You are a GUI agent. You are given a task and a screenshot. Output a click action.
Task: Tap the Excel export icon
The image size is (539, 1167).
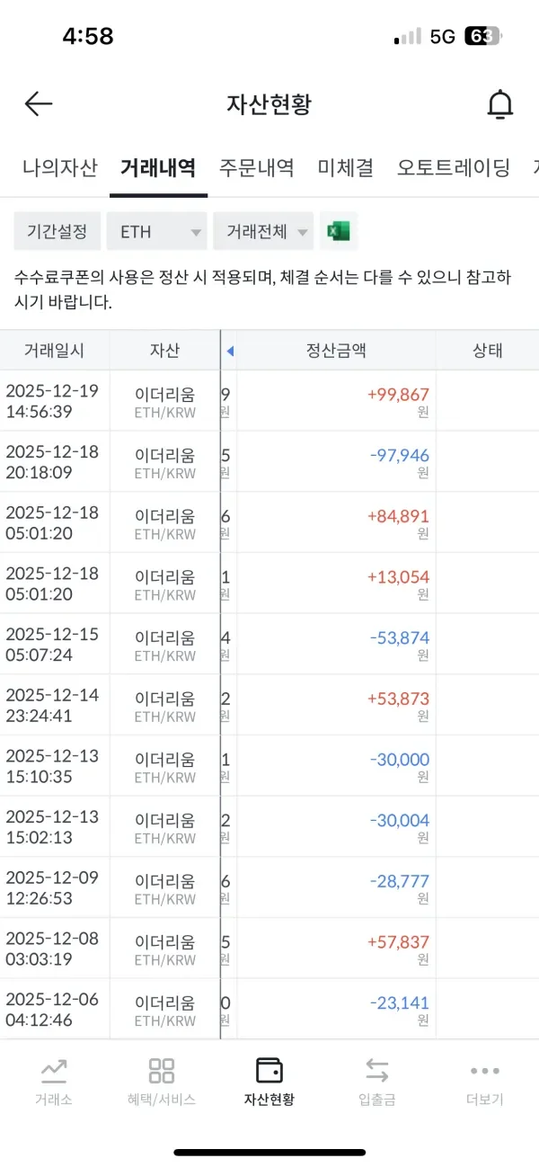[340, 231]
